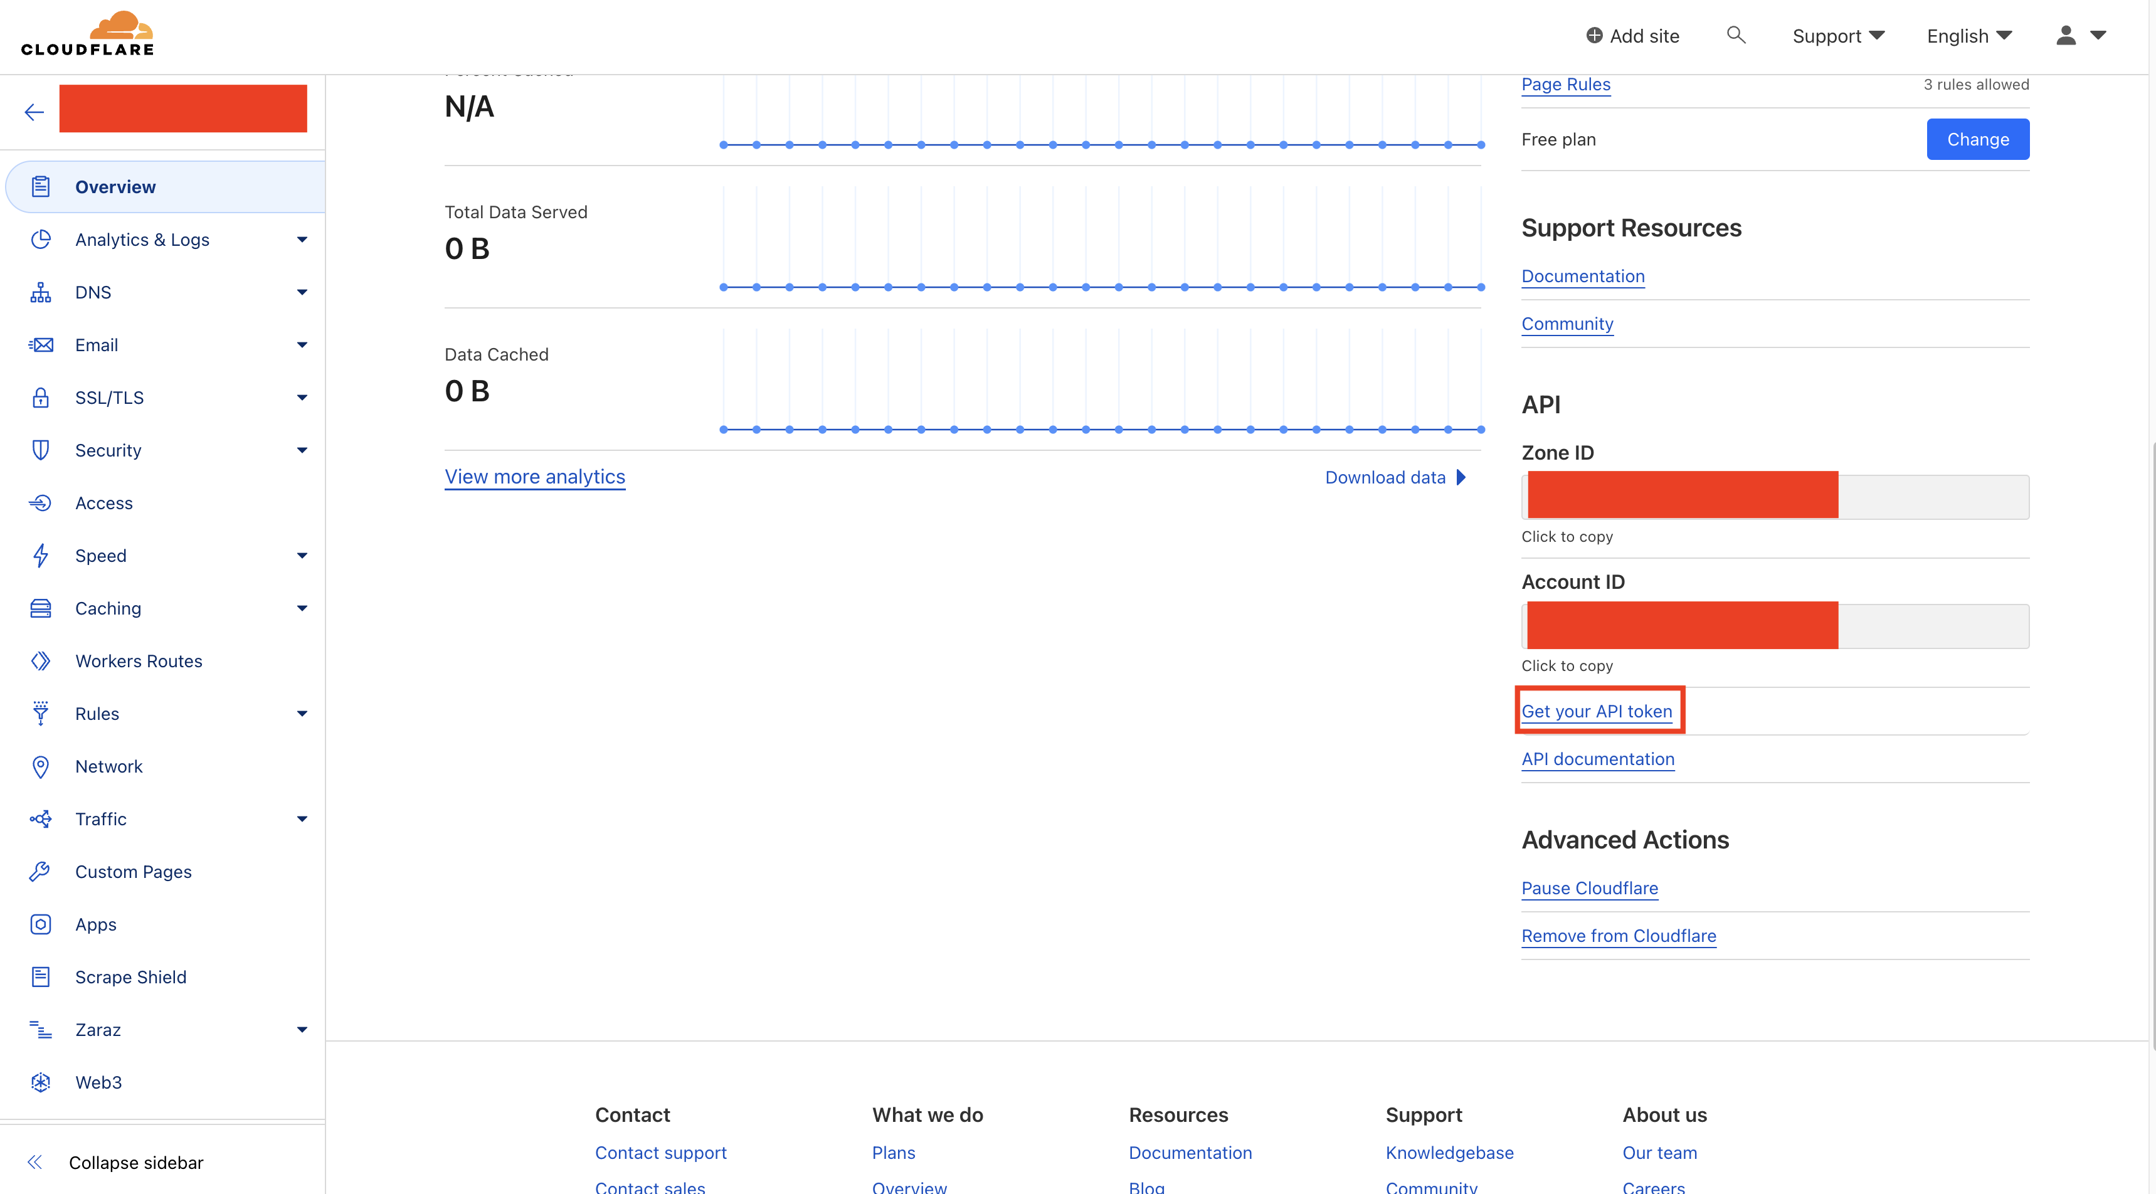The image size is (2156, 1194).
Task: Click the Scrape Shield document icon
Action: click(41, 977)
